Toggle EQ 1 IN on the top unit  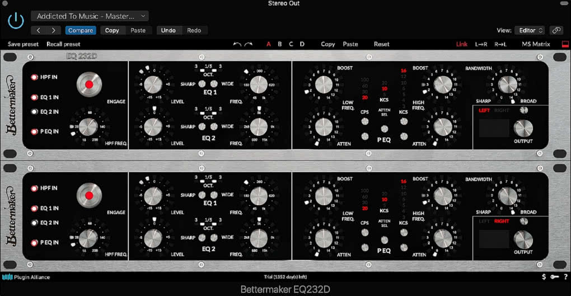coord(35,98)
